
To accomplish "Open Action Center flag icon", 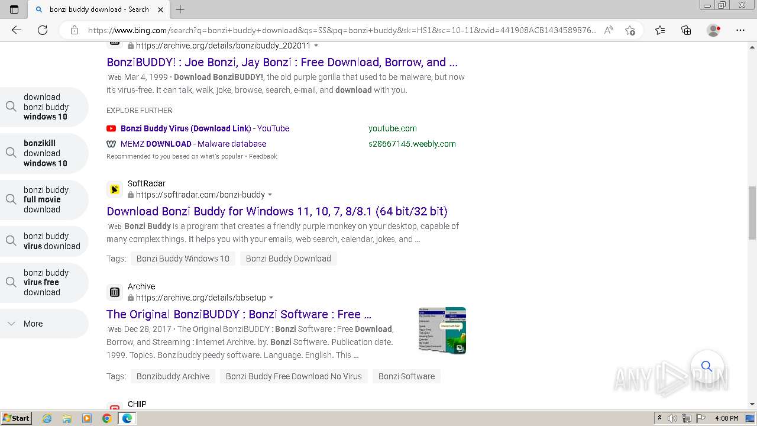I will [702, 418].
